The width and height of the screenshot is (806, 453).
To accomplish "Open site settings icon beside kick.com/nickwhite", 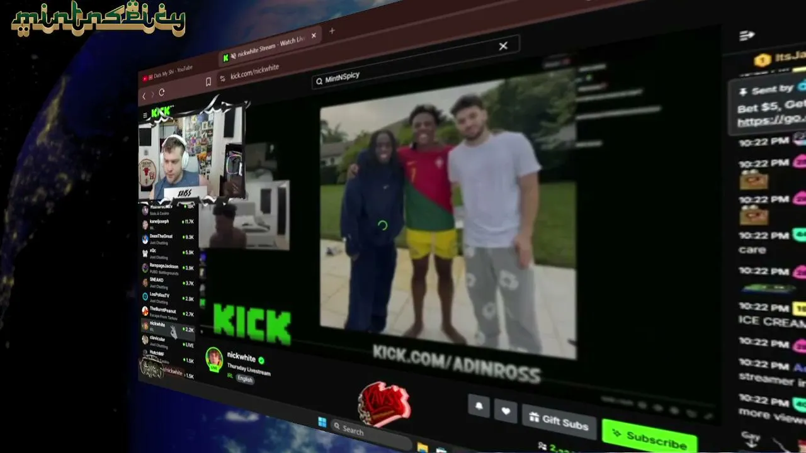I will tap(222, 79).
